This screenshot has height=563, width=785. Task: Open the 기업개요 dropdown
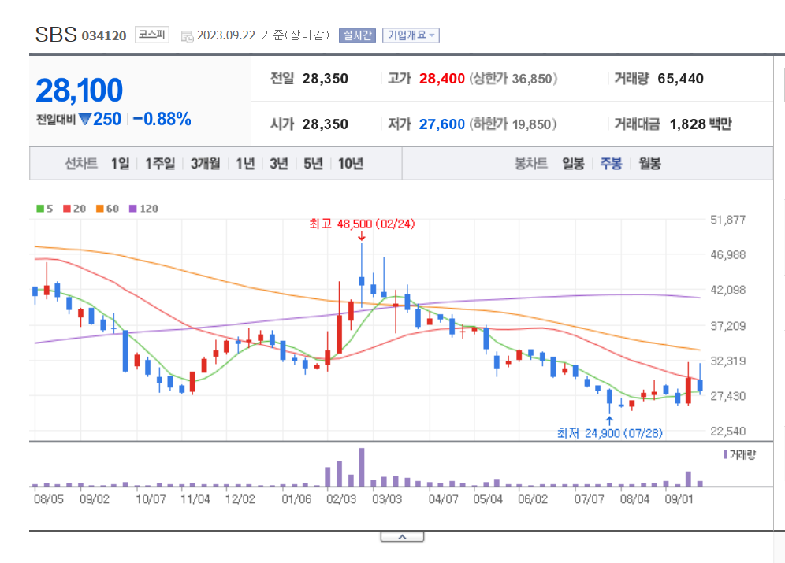coord(411,35)
